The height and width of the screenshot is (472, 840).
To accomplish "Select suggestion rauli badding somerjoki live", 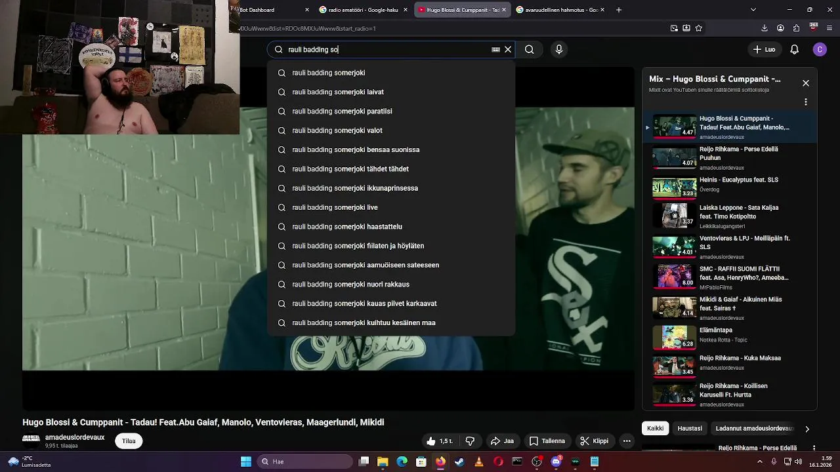I will [x=391, y=207].
